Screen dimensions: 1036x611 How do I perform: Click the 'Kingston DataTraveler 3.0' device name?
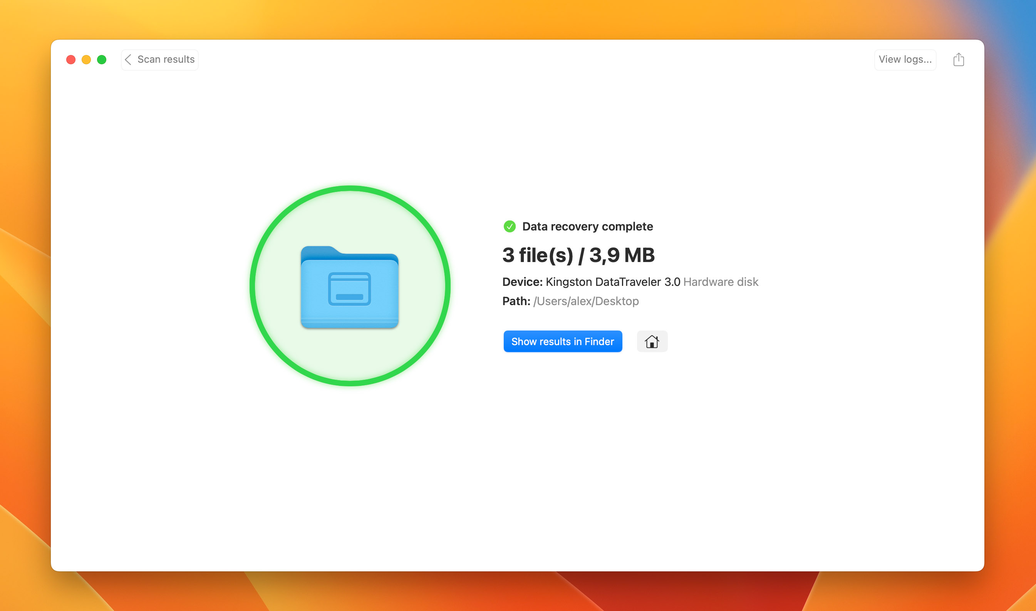point(613,282)
